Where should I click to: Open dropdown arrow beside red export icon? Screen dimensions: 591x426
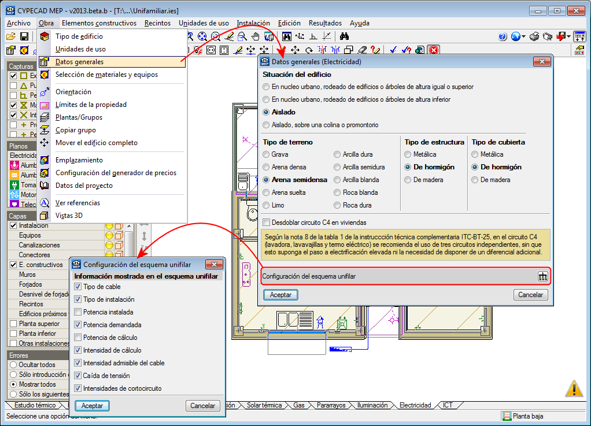coord(569,36)
